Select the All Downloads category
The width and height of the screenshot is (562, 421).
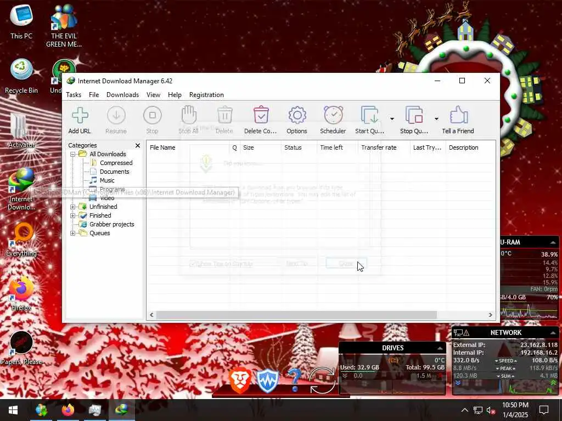(x=108, y=154)
